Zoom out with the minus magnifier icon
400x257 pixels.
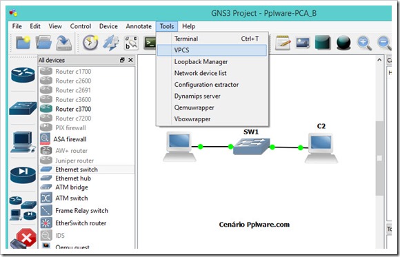tap(384, 43)
